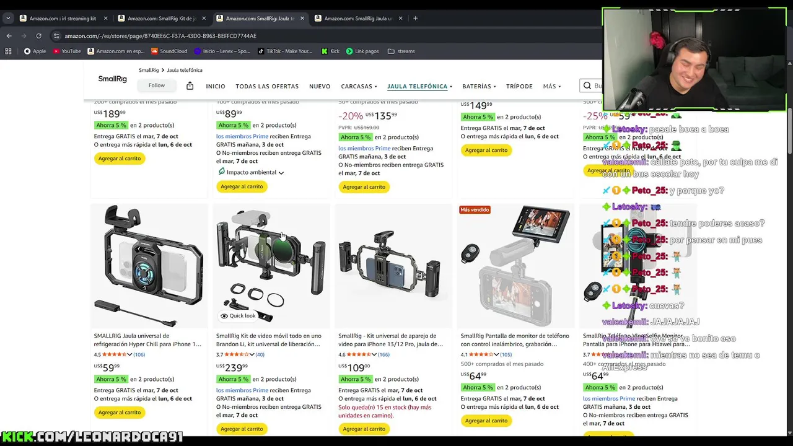Add US$89.99 product to cart
The width and height of the screenshot is (793, 446).
[242, 186]
